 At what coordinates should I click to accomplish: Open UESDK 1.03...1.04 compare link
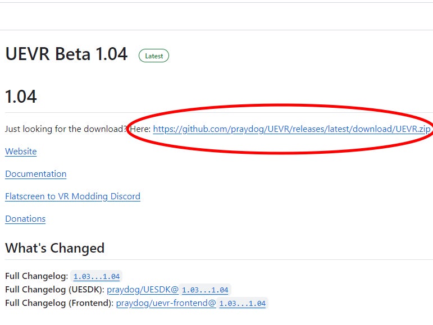[x=205, y=290]
